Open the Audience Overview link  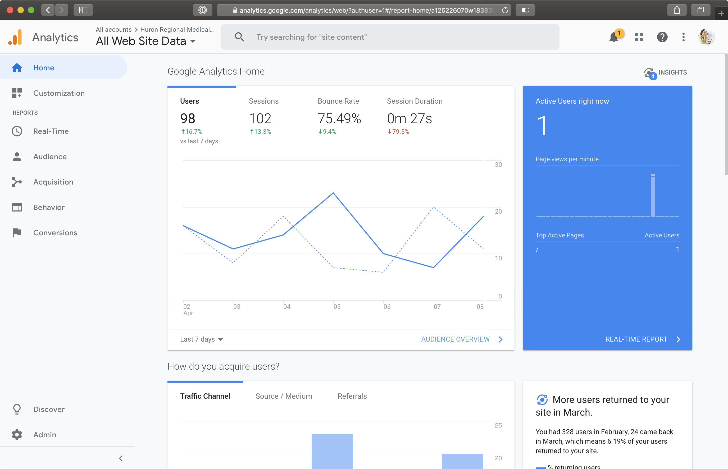(455, 339)
